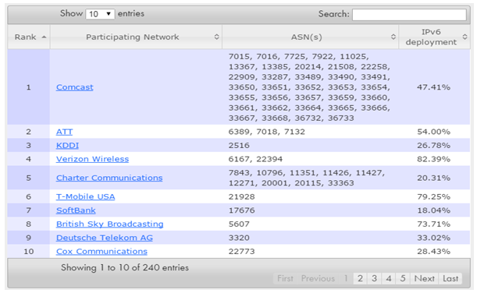Image resolution: width=477 pixels, height=293 pixels.
Task: Open Charter Communications link
Action: coord(109,178)
